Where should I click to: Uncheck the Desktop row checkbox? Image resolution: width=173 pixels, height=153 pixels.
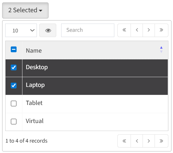click(x=14, y=67)
